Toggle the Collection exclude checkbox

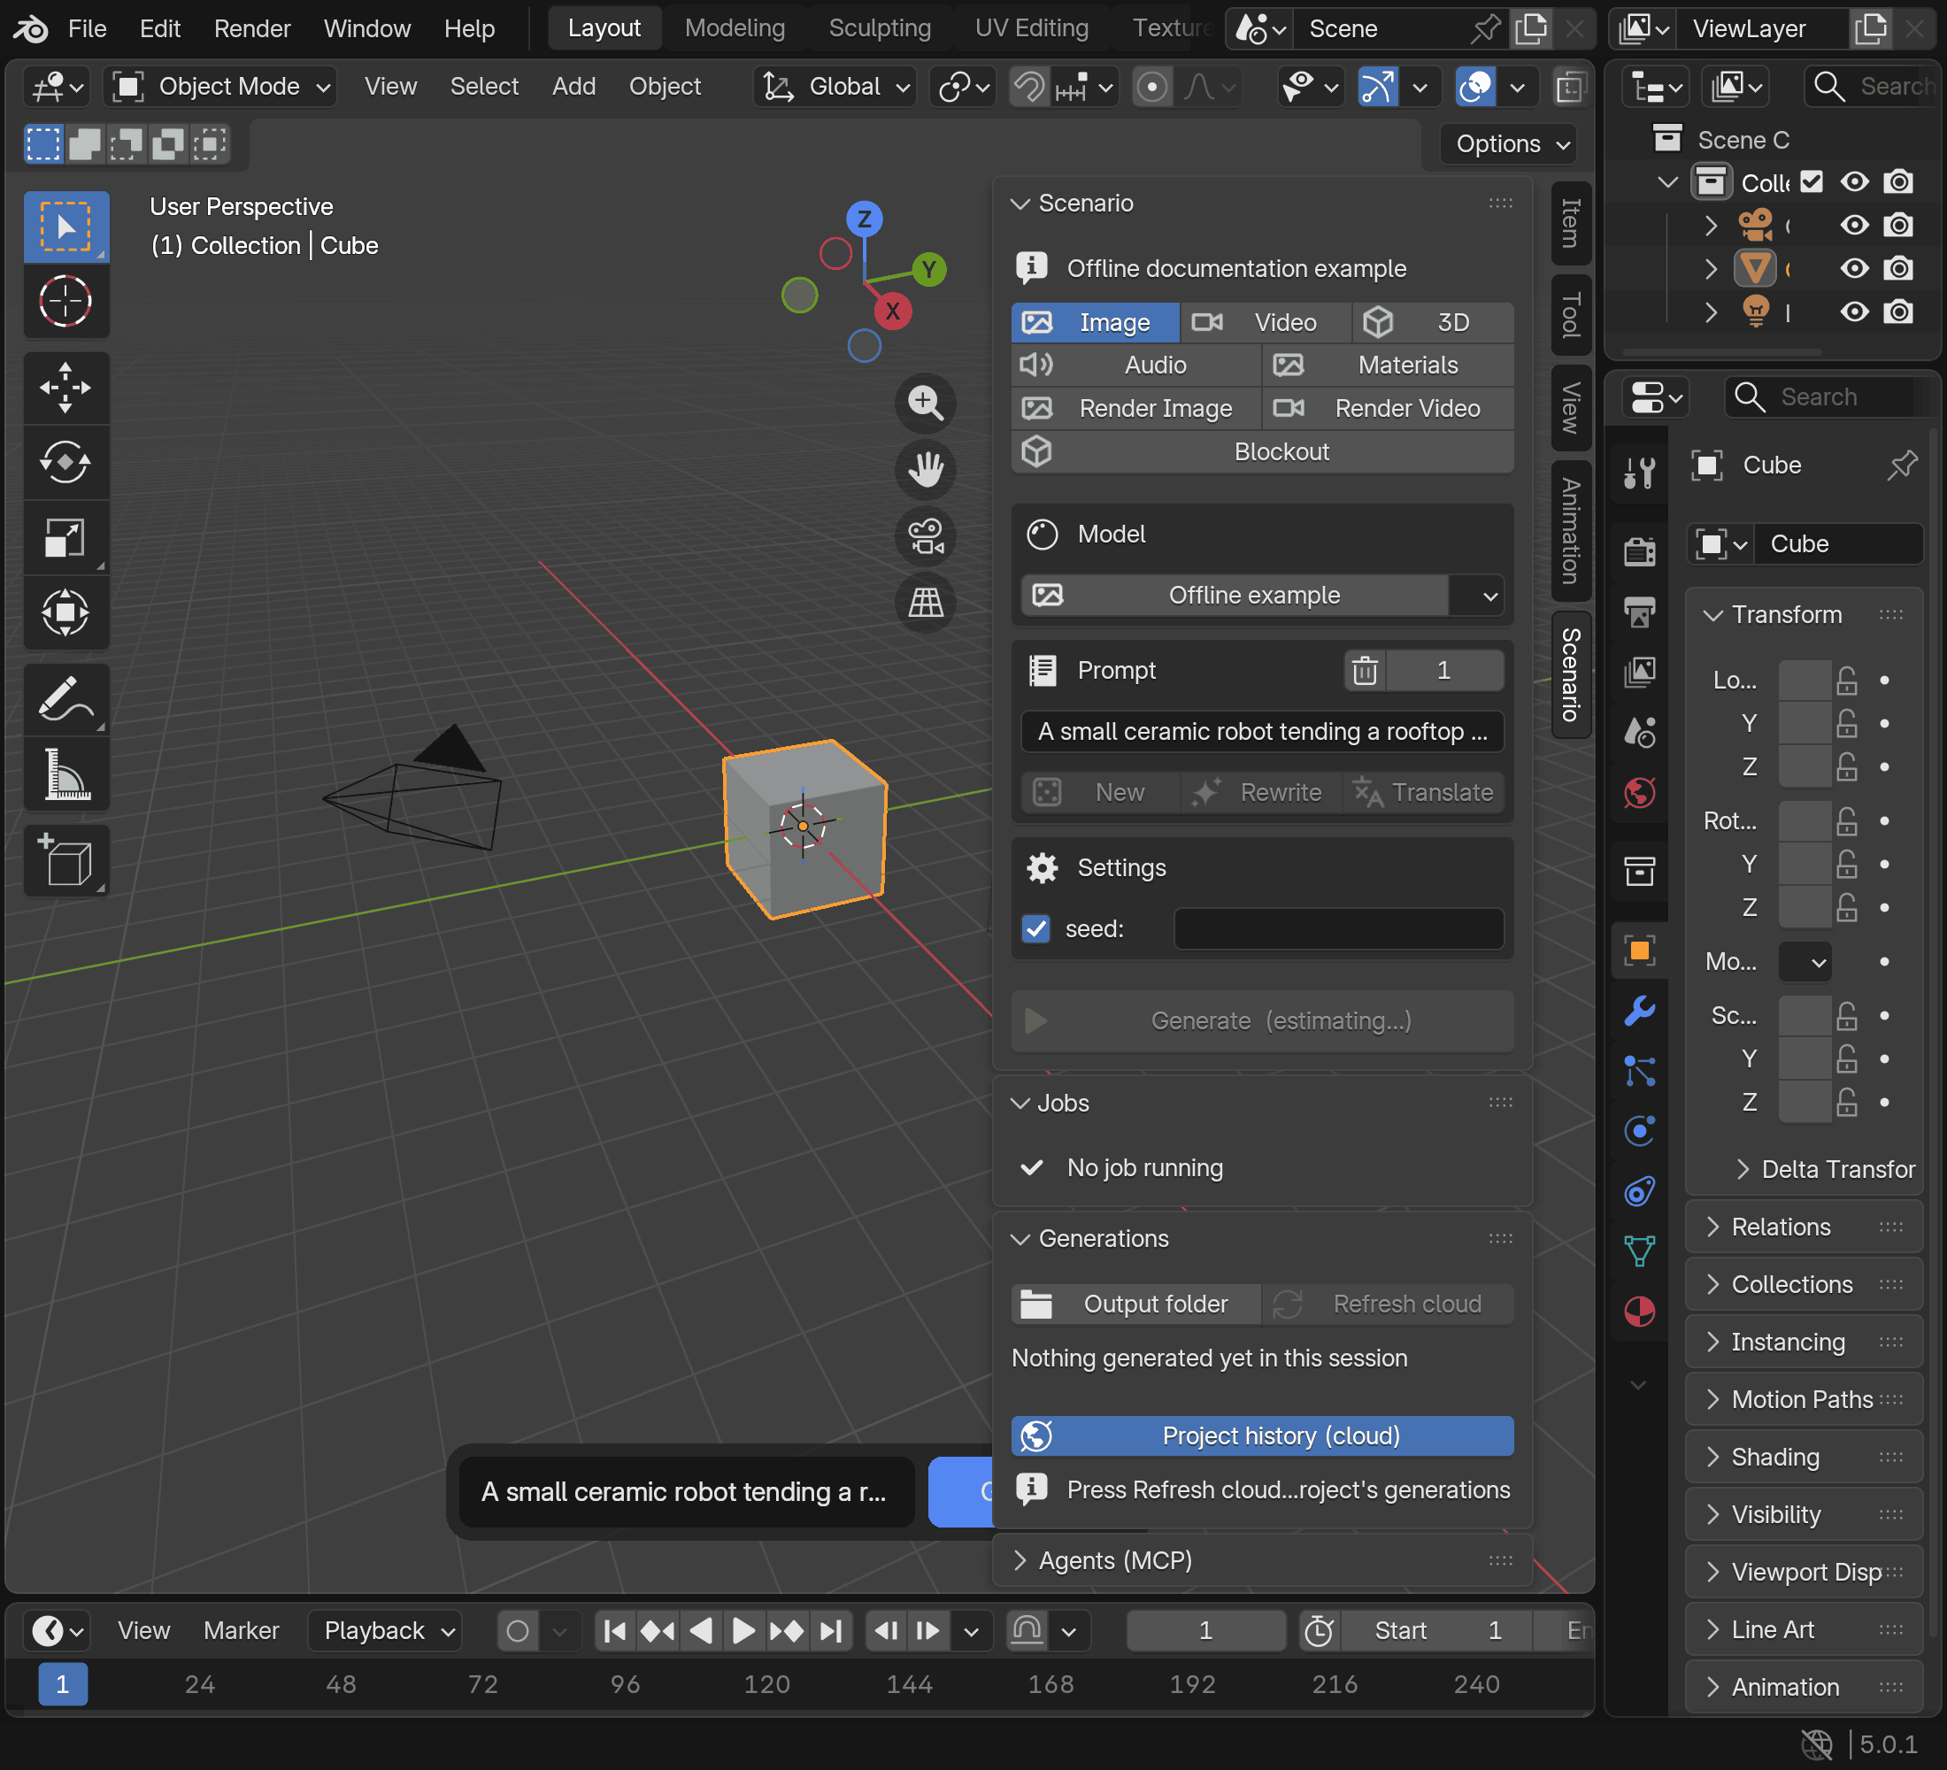coord(1812,181)
